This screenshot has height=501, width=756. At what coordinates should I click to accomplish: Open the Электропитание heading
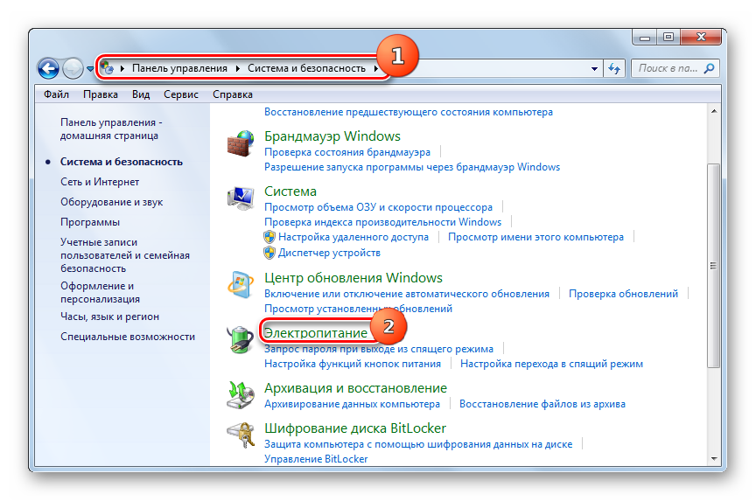click(316, 333)
